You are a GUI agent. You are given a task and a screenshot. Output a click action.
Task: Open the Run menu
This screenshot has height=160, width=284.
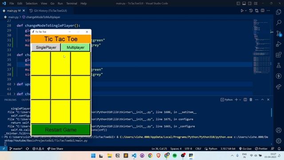point(60,3)
